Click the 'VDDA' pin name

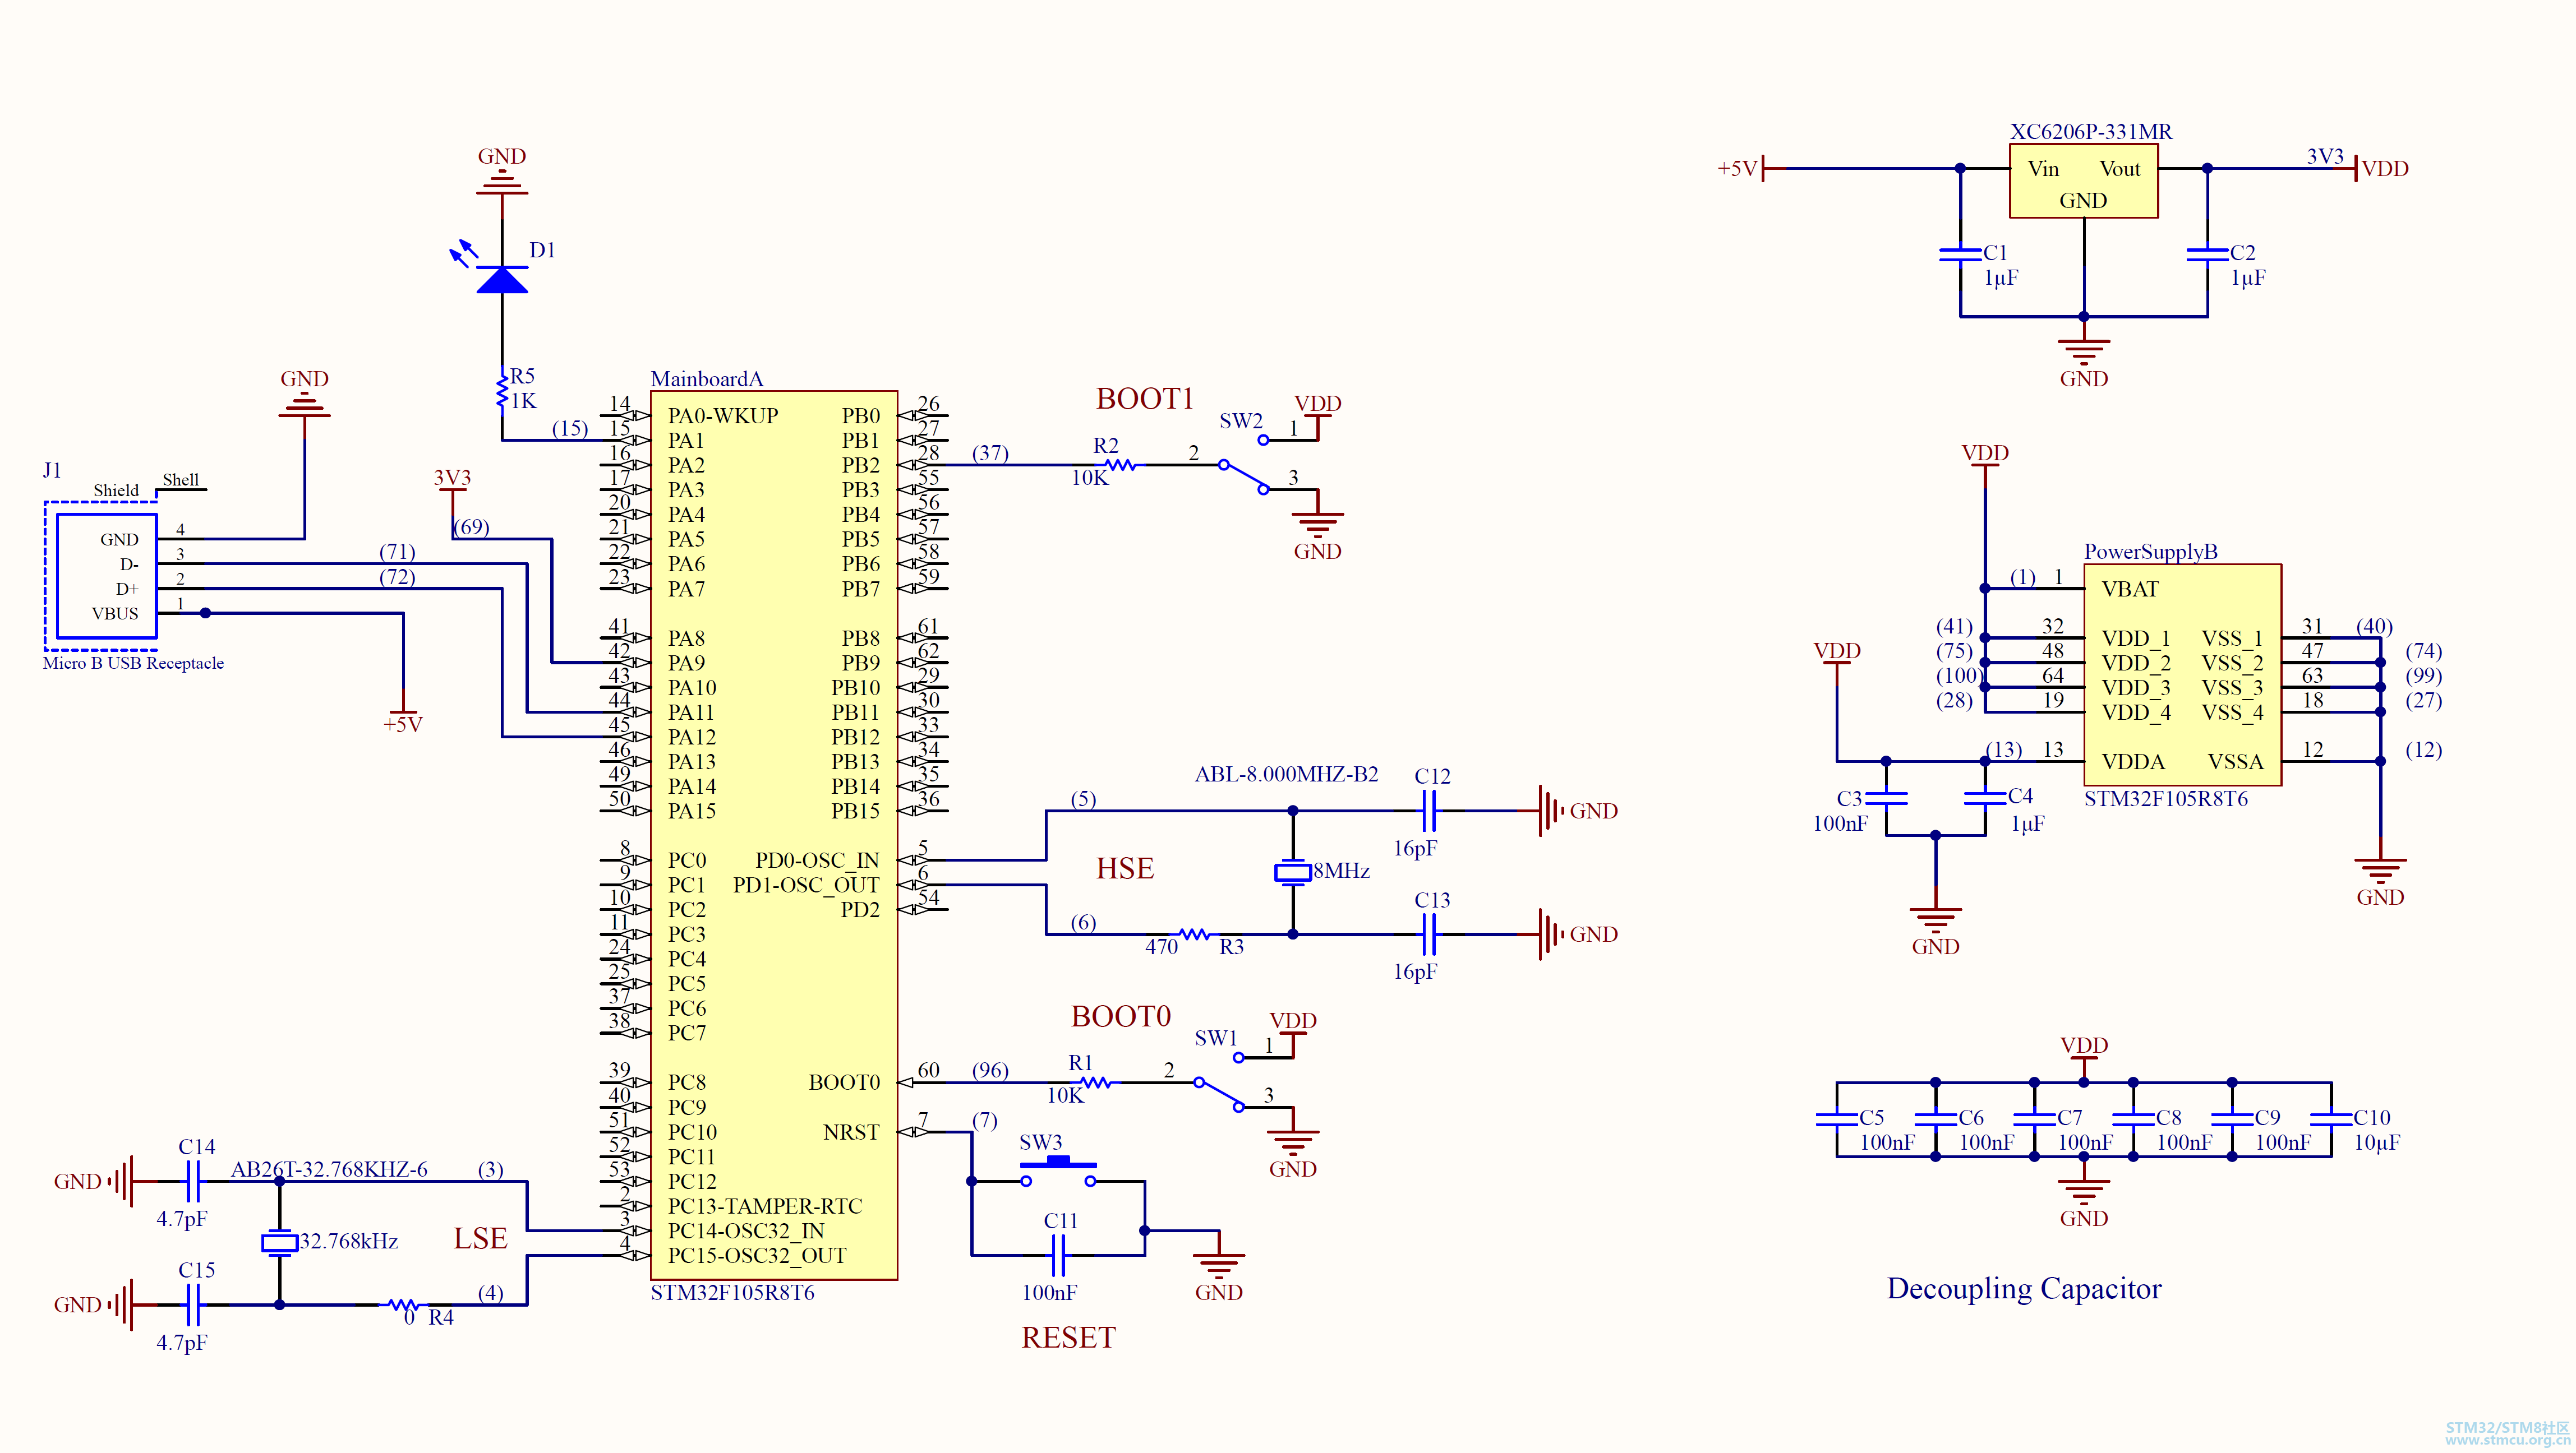pos(2133,761)
